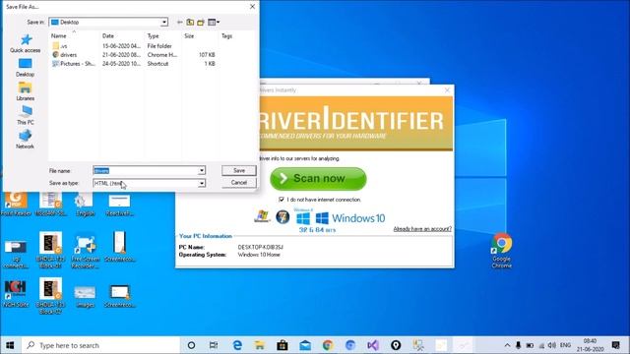Select the English desktop icon
The image size is (630, 354).
click(x=86, y=204)
